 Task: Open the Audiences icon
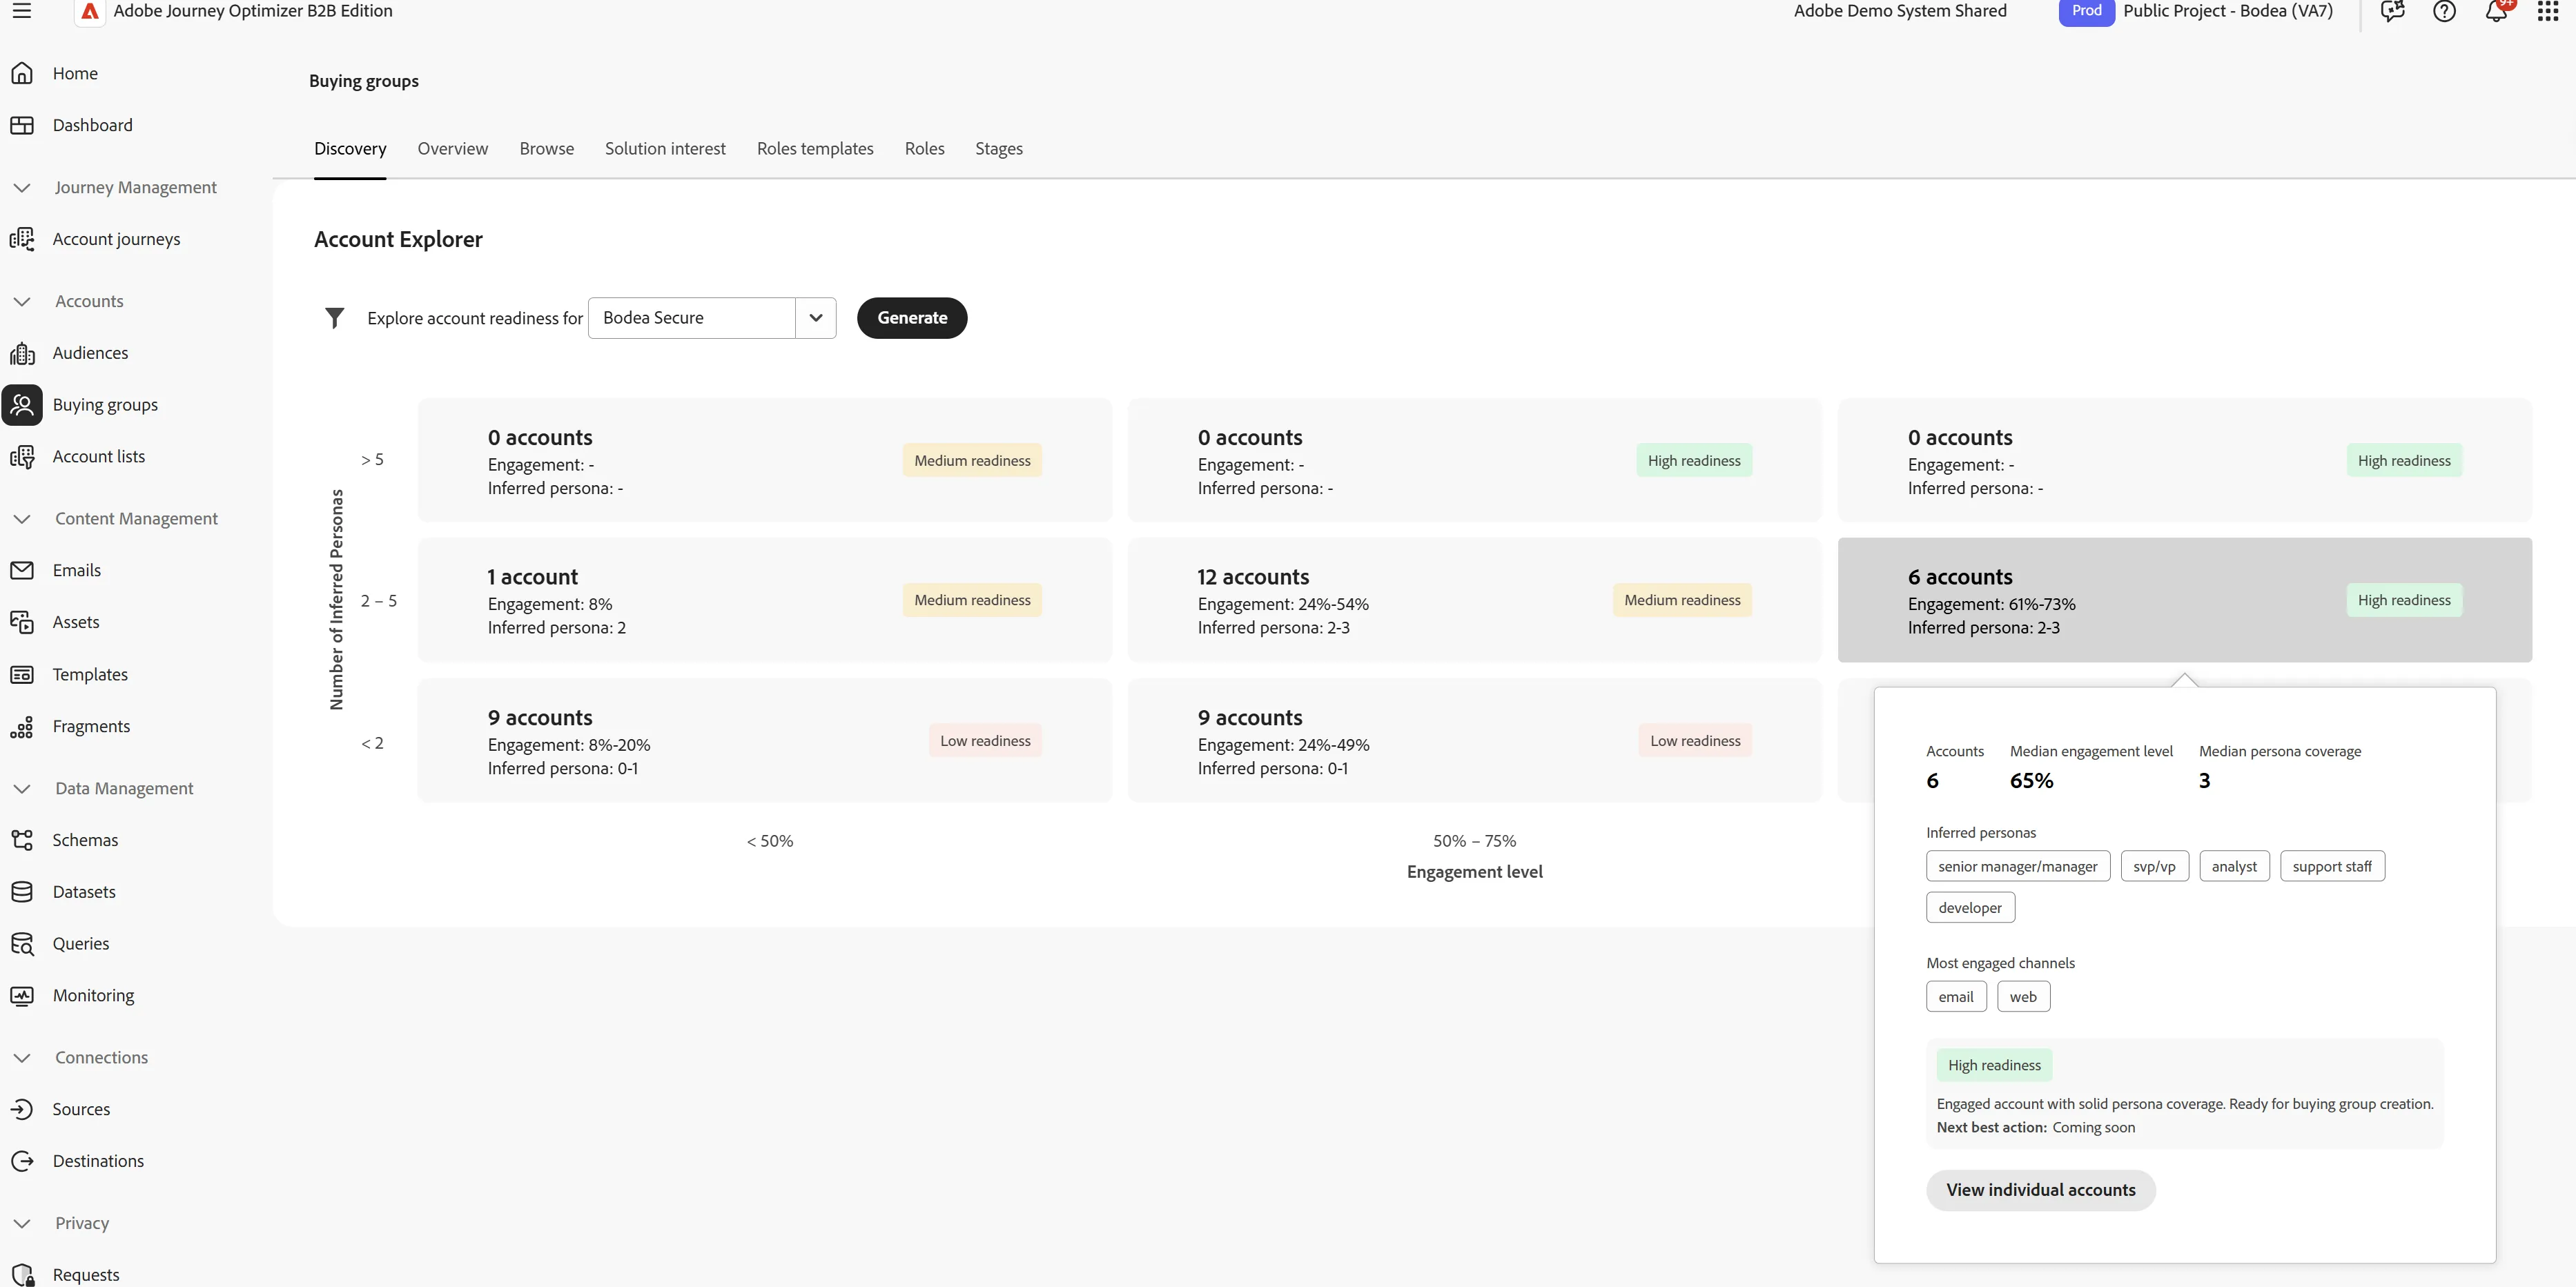[22, 353]
